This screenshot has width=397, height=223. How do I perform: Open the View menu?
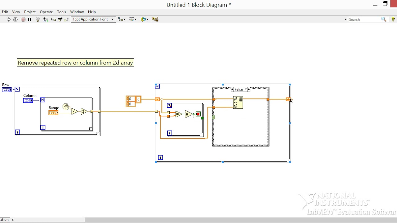[16, 12]
